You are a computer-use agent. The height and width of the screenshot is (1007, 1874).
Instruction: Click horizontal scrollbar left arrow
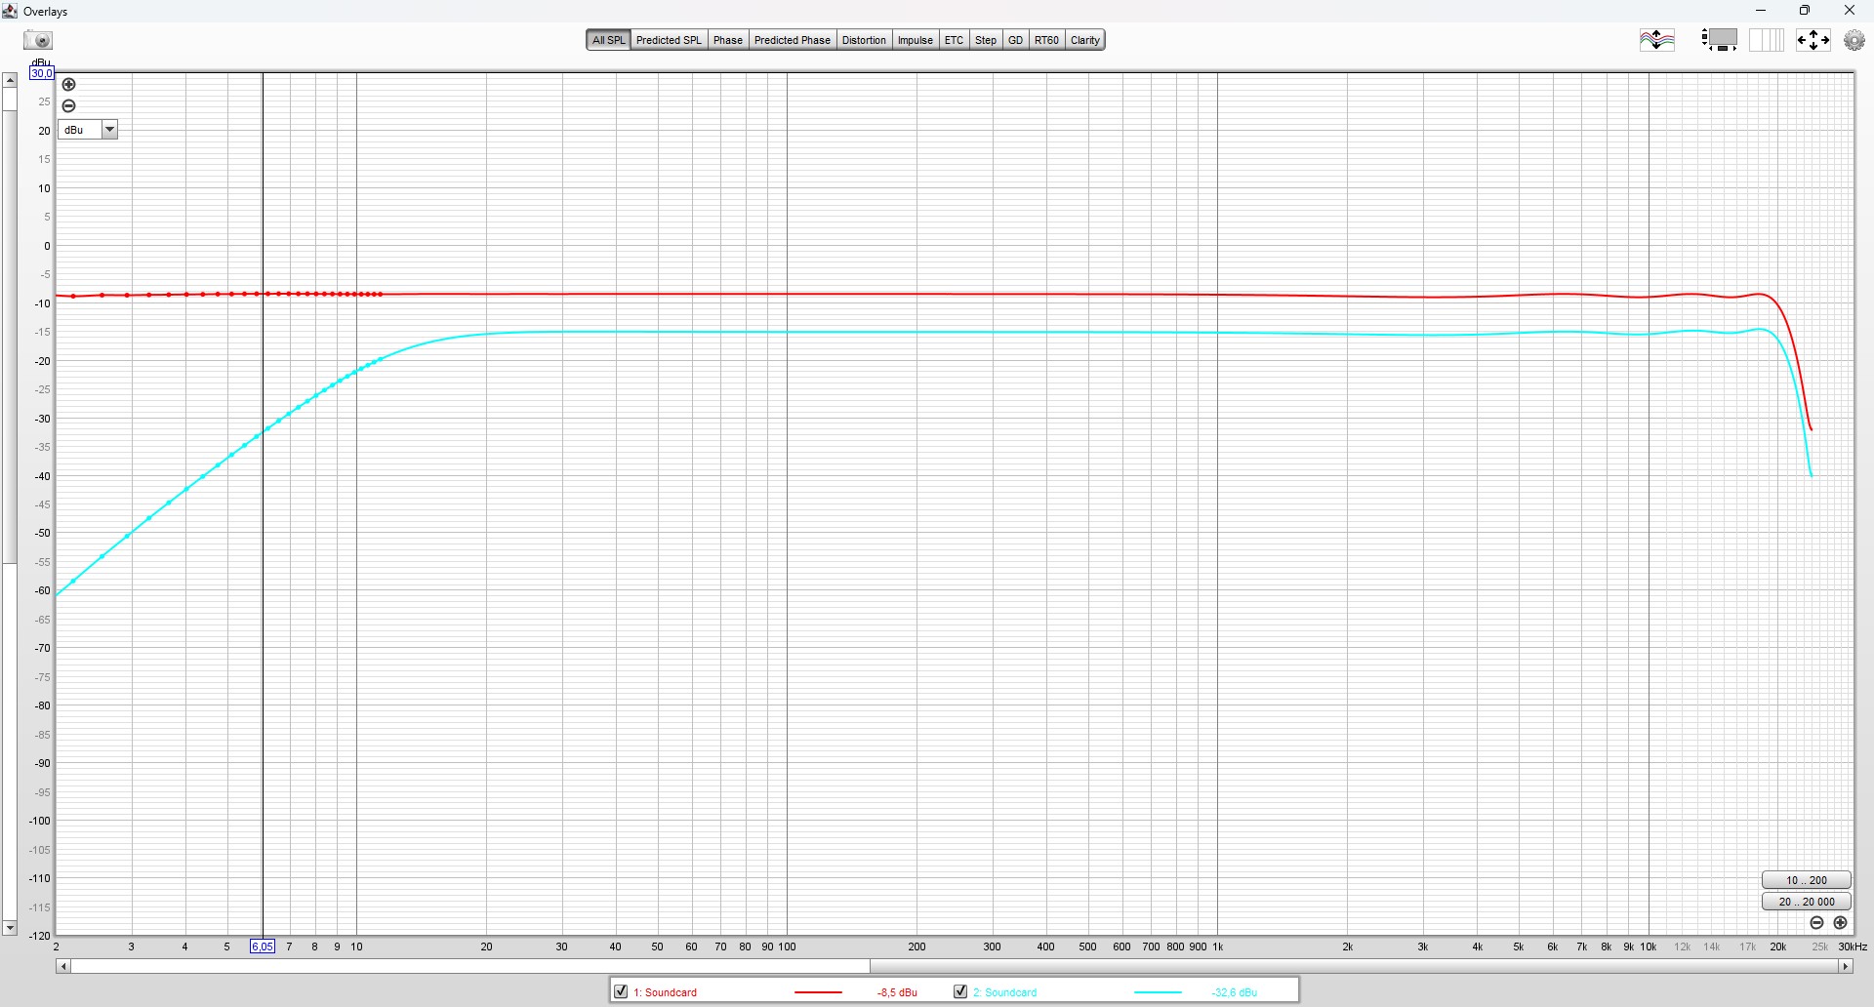63,966
